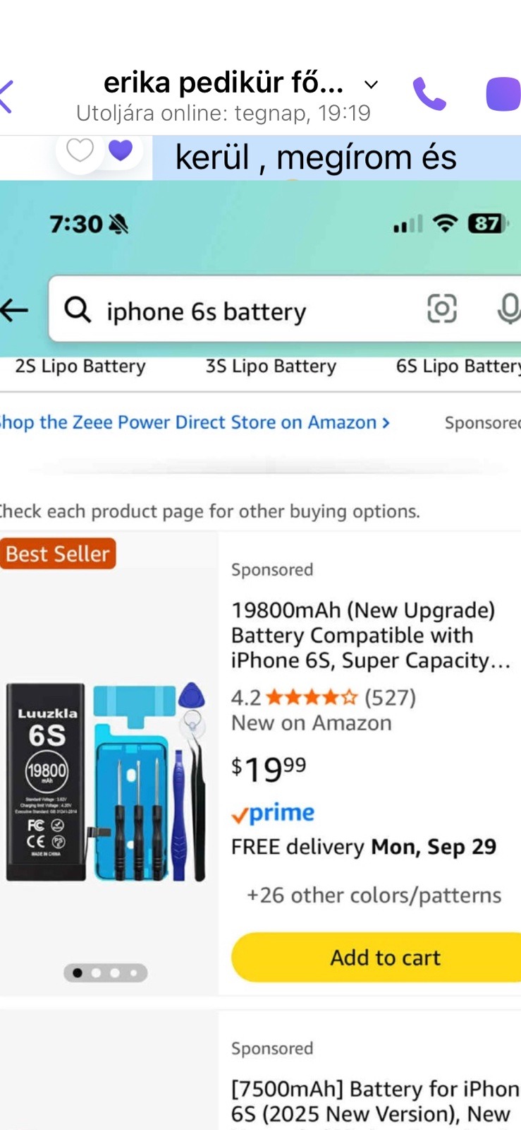Tap the purple heart reaction

[x=121, y=150]
